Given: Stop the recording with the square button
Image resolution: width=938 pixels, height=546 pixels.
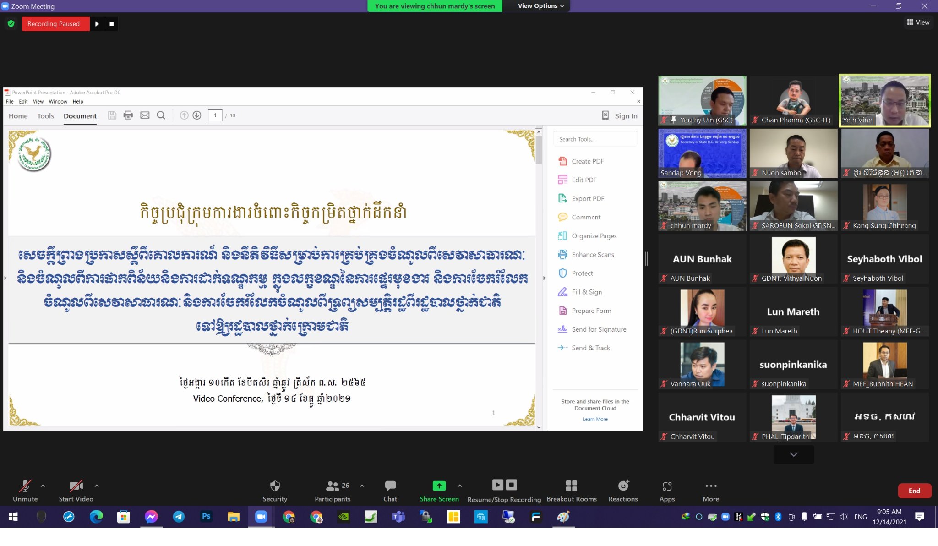Looking at the screenshot, I should click(x=111, y=24).
